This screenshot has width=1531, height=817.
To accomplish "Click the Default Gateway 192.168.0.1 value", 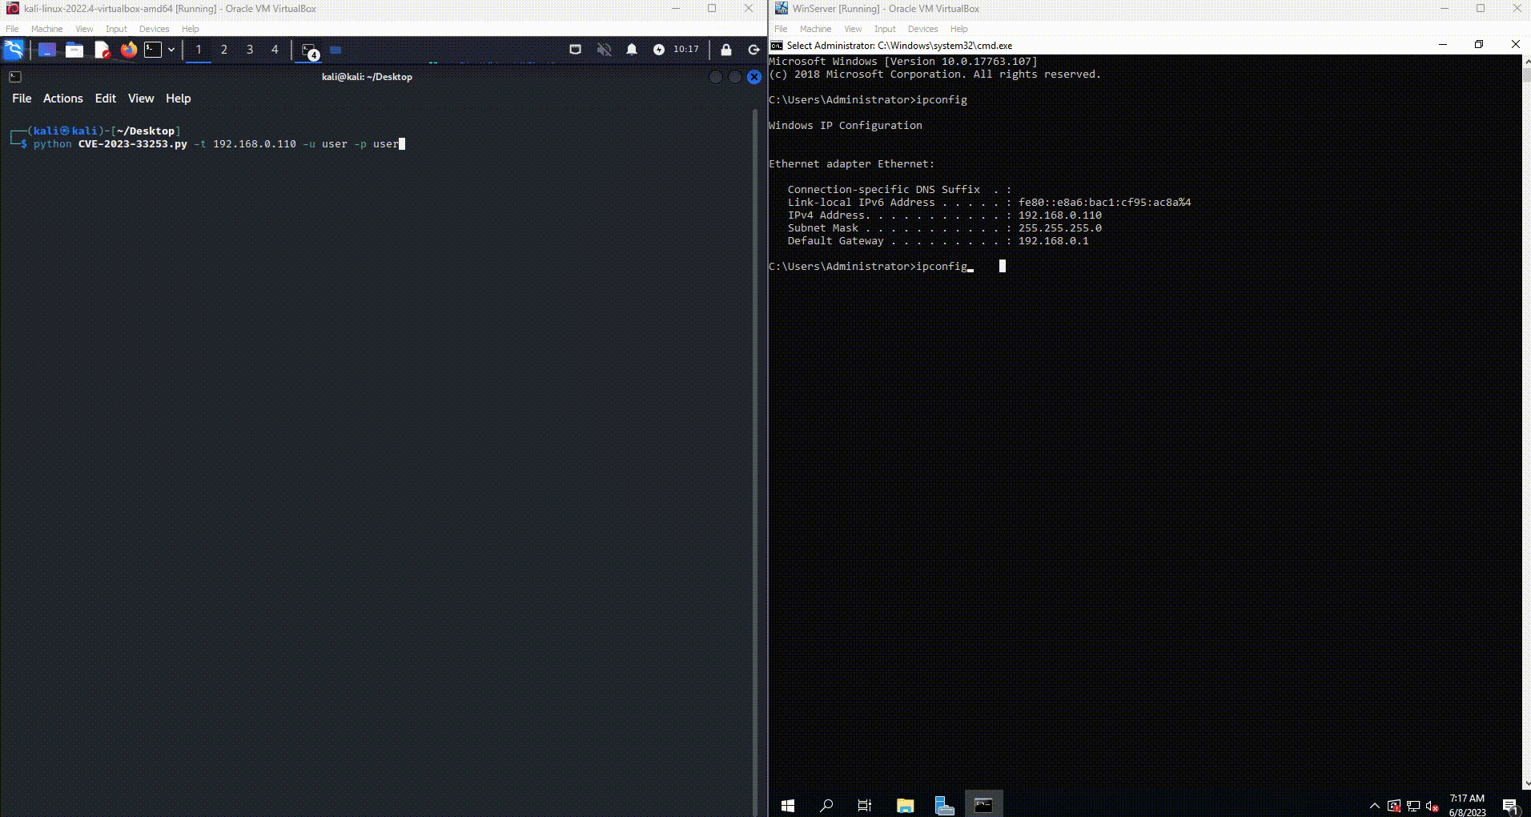I will click(x=1053, y=241).
